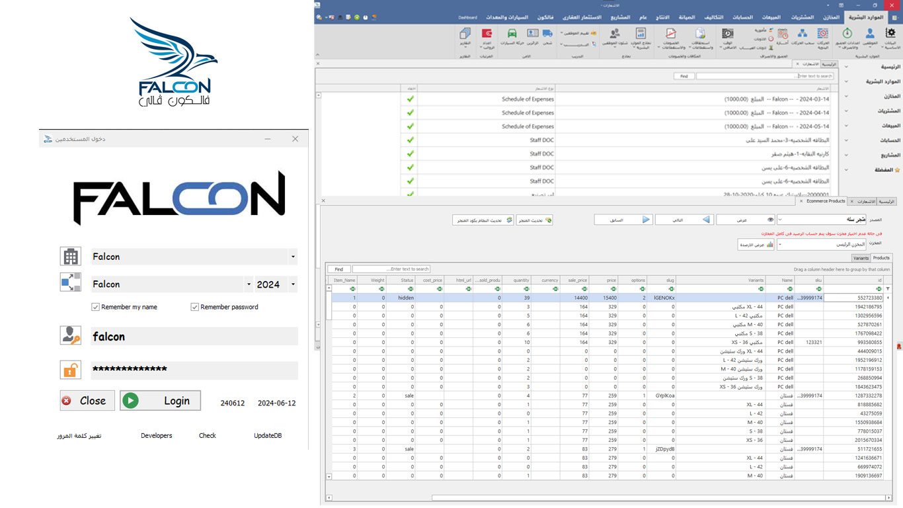The width and height of the screenshot is (903, 508).
Task: Open the main warehouse (المخزن الرئيسي) dropdown
Action: pyautogui.click(x=780, y=244)
